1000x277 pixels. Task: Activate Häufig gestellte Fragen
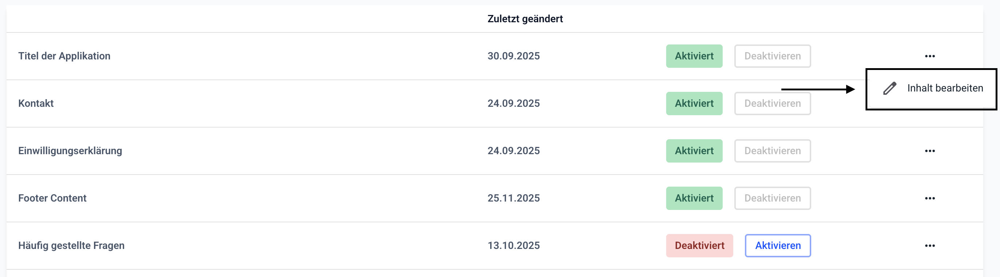[x=778, y=246]
